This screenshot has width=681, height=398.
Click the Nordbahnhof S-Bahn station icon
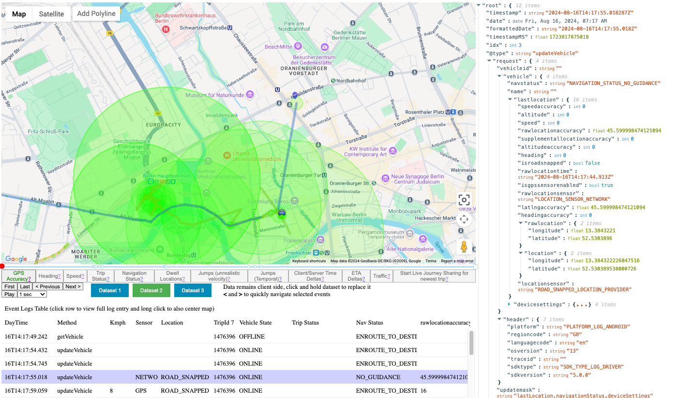pyautogui.click(x=333, y=81)
